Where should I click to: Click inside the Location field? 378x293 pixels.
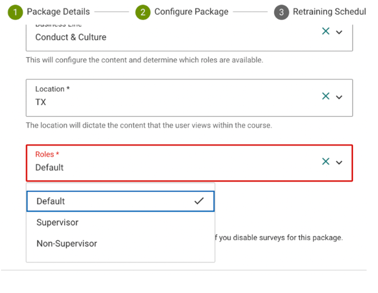189,98
